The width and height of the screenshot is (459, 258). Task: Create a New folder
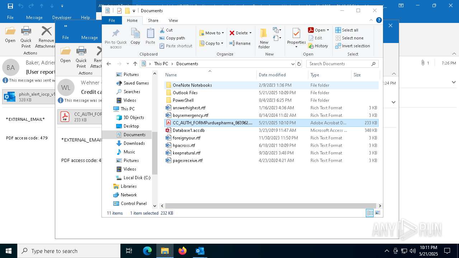tap(264, 38)
